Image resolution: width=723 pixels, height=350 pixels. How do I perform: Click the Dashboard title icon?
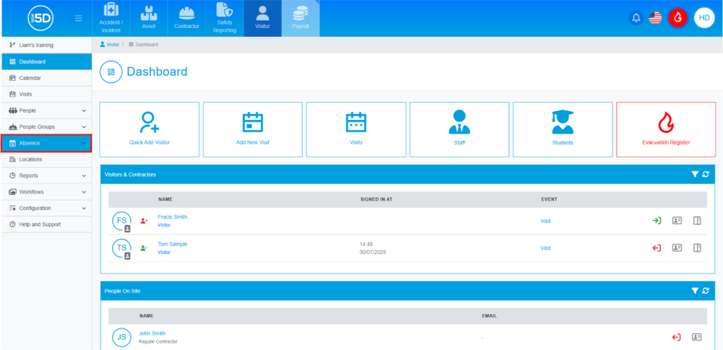tap(111, 72)
